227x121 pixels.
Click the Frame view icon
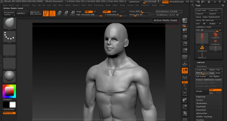click(x=185, y=94)
